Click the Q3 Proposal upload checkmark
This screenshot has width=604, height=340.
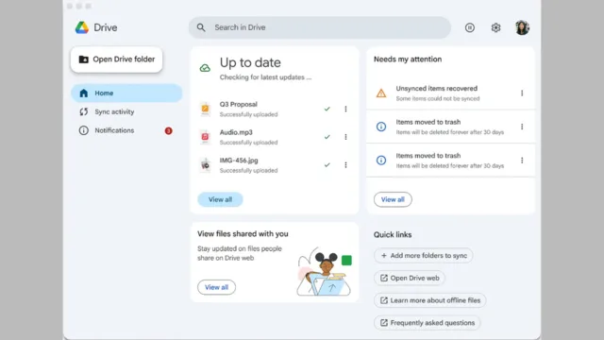point(327,110)
